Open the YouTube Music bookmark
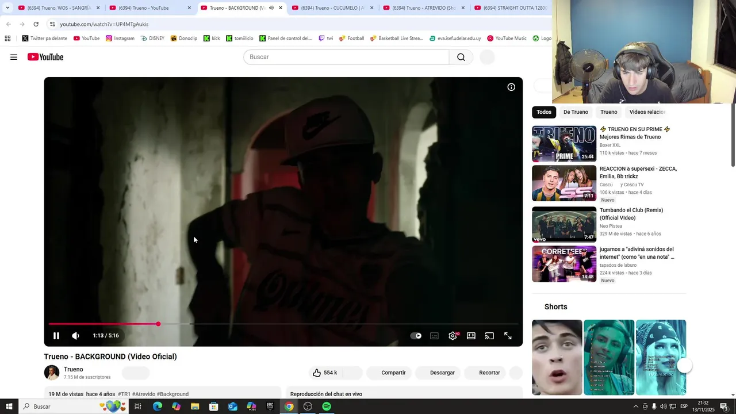 (x=507, y=39)
